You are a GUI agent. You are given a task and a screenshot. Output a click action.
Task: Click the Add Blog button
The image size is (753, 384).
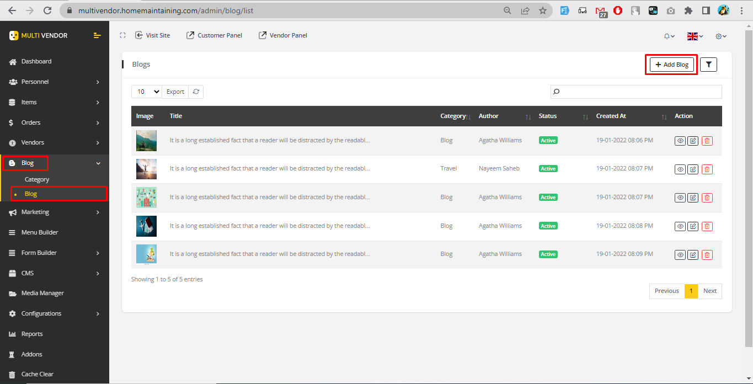point(671,65)
